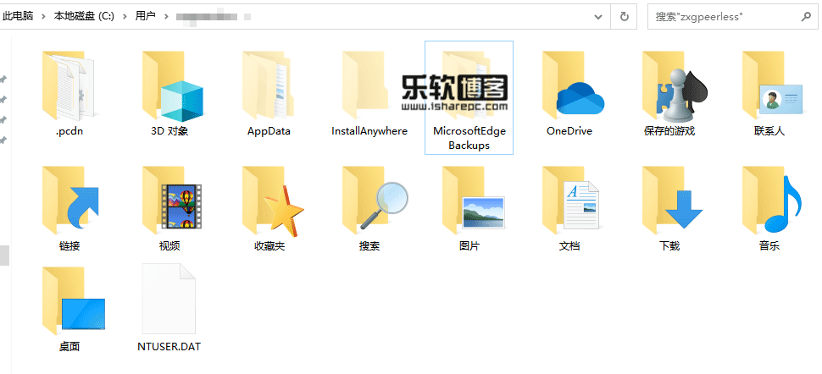The image size is (822, 374).
Task: Click the OneDrive folder name
Action: tap(569, 131)
